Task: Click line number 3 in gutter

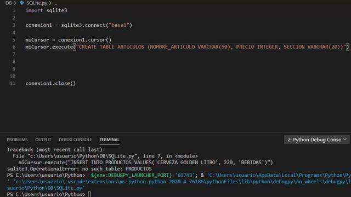Action: click(14, 25)
